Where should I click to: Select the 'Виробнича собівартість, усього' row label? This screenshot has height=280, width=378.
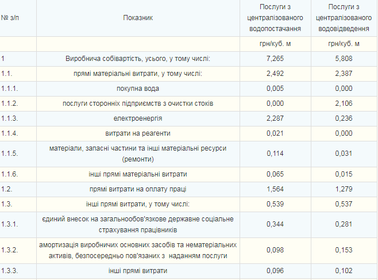tap(138, 59)
